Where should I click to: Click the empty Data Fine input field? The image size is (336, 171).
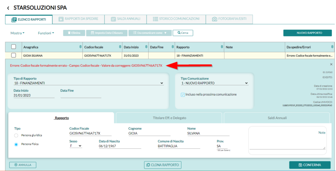[81, 96]
